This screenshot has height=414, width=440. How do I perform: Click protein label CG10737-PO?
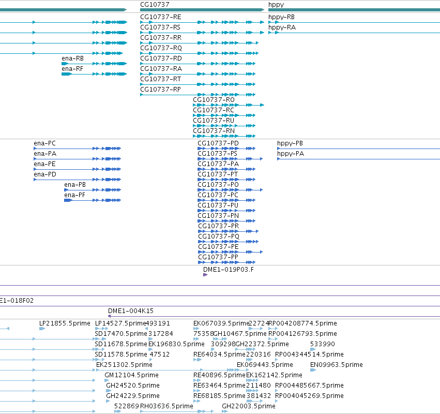pyautogui.click(x=218, y=185)
